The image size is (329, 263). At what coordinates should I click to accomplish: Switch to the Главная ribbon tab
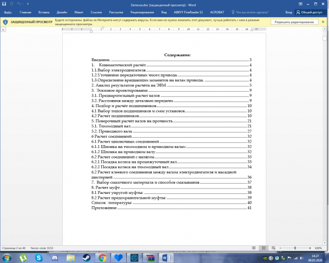click(x=25, y=12)
